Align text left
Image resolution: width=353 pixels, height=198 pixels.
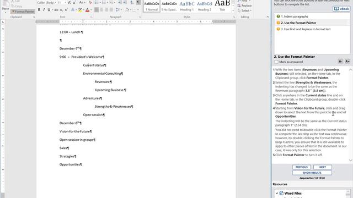[x=97, y=10]
